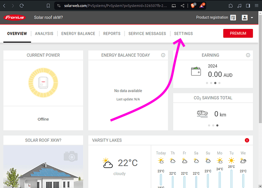
Task: Select the first Earning carousel dot
Action: coord(207,83)
